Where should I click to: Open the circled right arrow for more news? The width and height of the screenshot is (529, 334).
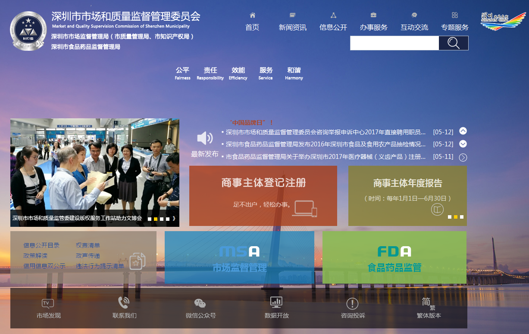[x=463, y=157]
